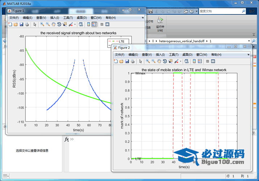This screenshot has width=259, height=181.
Task: Collapse the MATLAB toolstrip with arrow icon
Action: [x=254, y=35]
